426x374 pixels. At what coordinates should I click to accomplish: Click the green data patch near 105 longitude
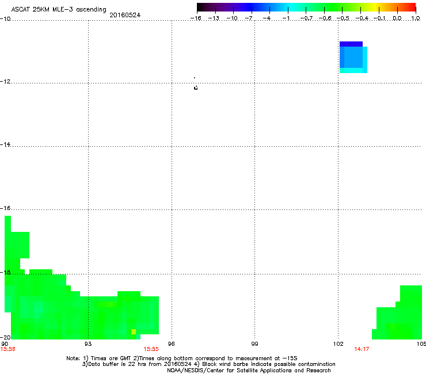400,315
